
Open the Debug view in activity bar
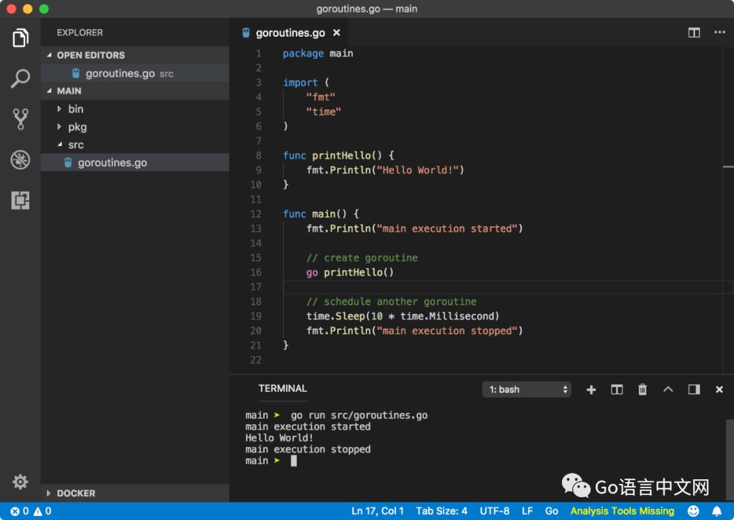coord(20,160)
